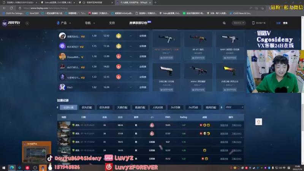This screenshot has width=304, height=171.
Task: Open the Dust2 map thumbnail
Action: [64, 134]
